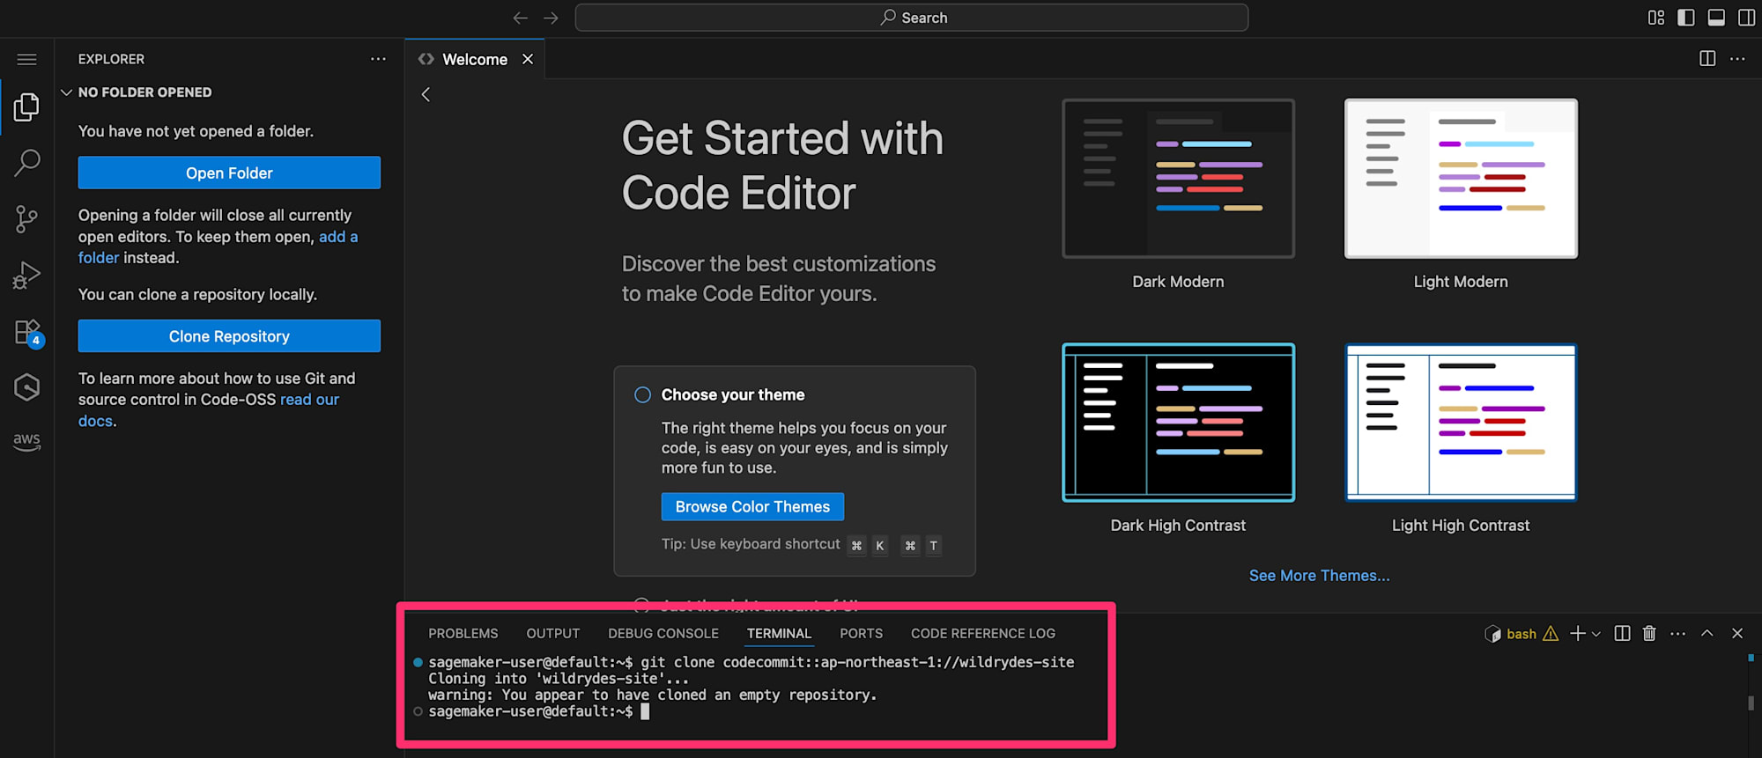Click the Clone Repository button
1762x758 pixels.
pyautogui.click(x=229, y=336)
